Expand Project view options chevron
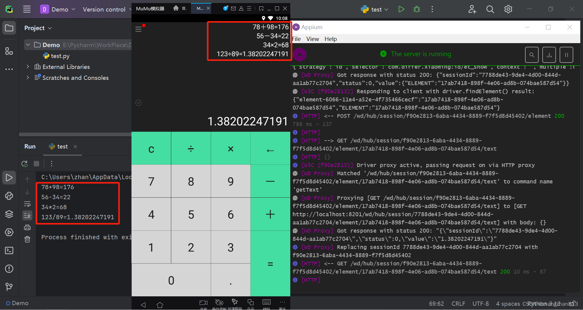 (50, 28)
